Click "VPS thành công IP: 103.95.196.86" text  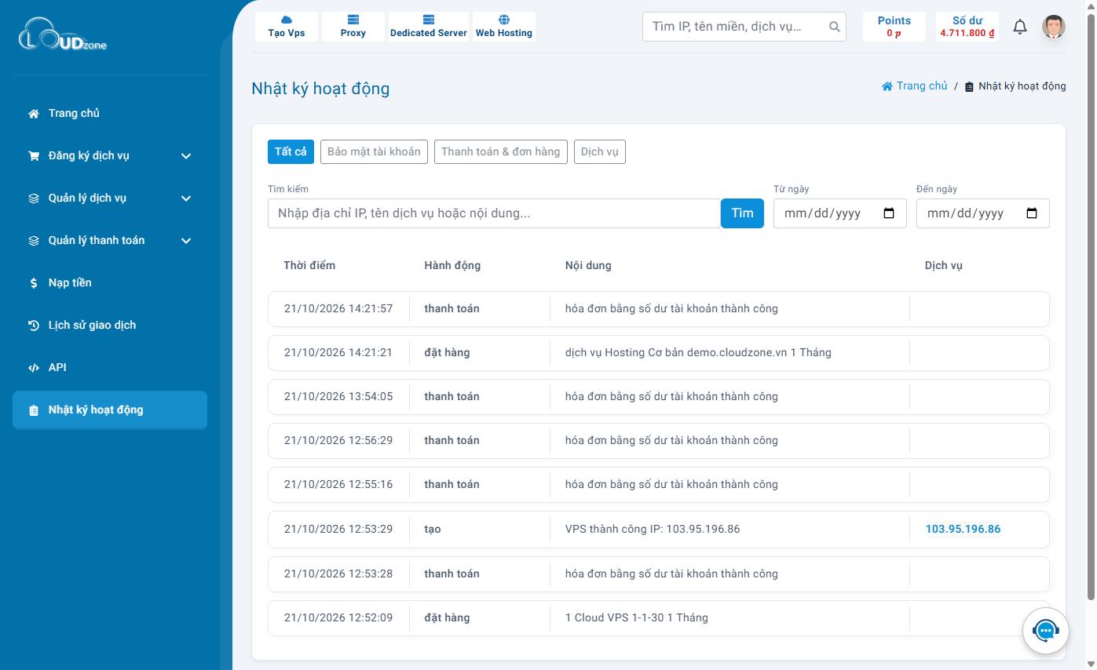(653, 529)
